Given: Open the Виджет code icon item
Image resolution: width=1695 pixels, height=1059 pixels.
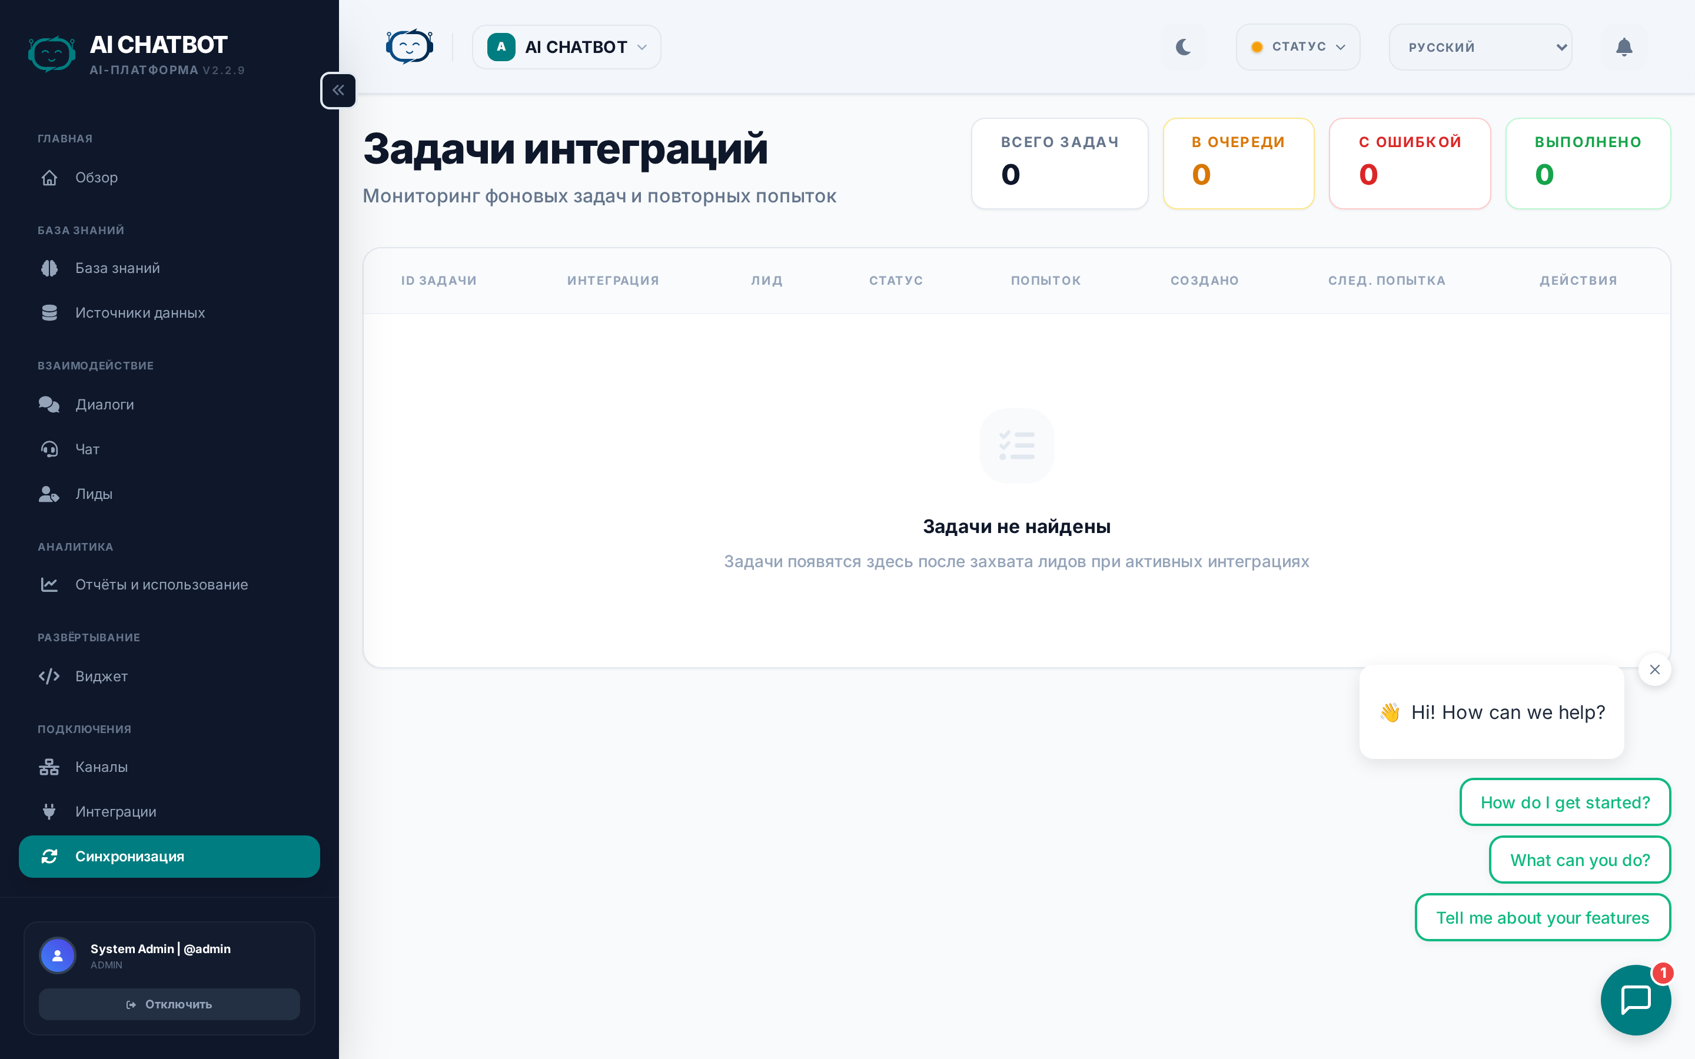Looking at the screenshot, I should [x=102, y=676].
